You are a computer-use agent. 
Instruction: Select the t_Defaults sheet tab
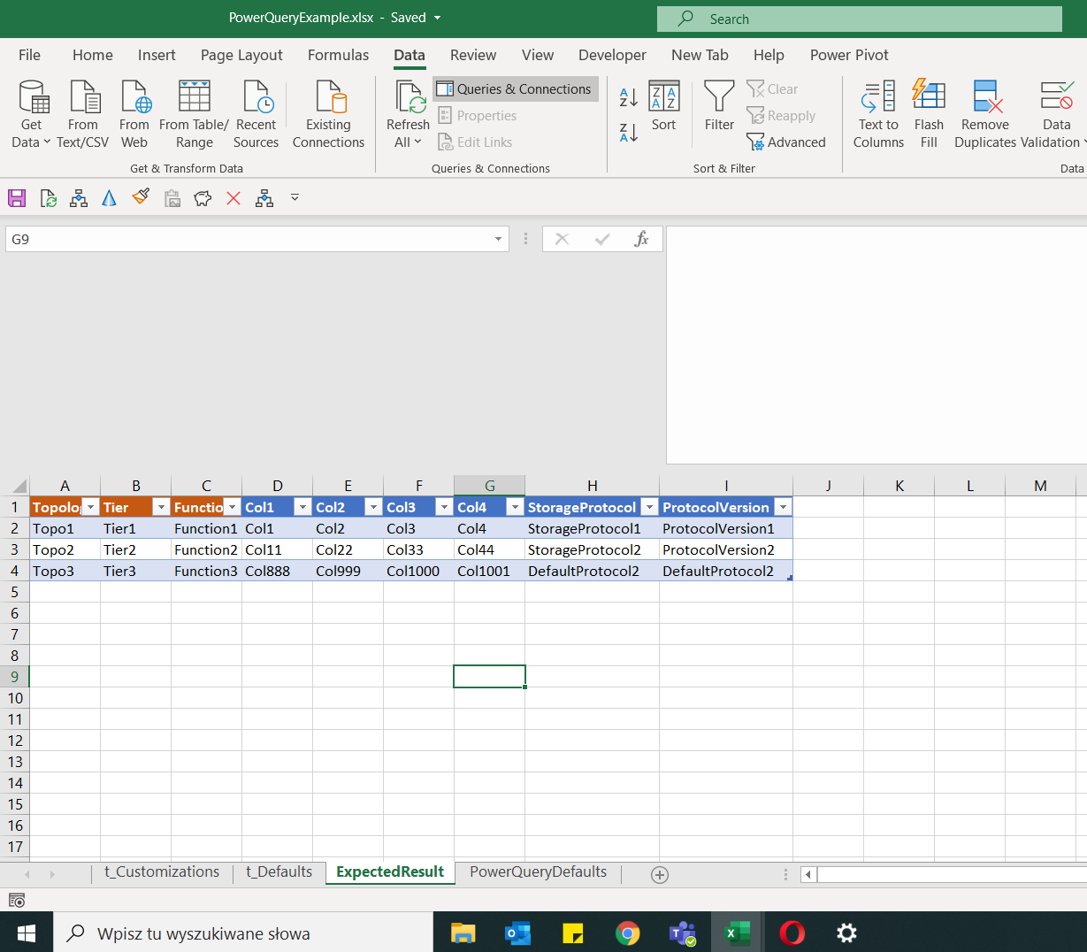click(279, 872)
